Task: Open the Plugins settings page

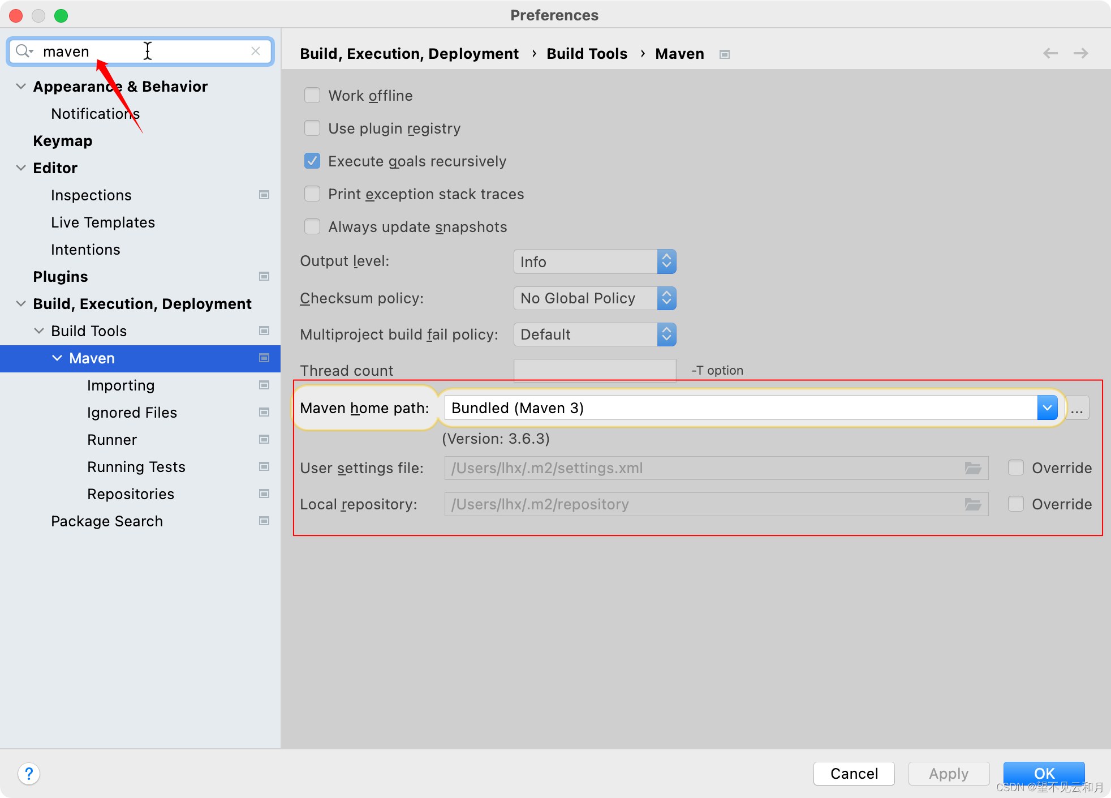Action: pyautogui.click(x=61, y=277)
